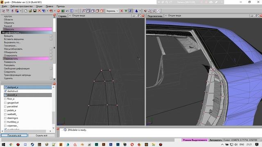The image size is (262, 147).
Task: Click the Save floppy disk icon
Action: [x=35, y=11]
